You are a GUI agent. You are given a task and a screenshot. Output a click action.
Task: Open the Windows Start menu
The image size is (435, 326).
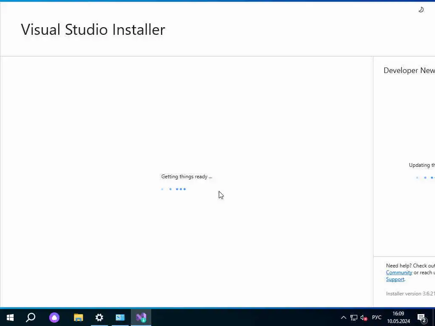(x=10, y=317)
